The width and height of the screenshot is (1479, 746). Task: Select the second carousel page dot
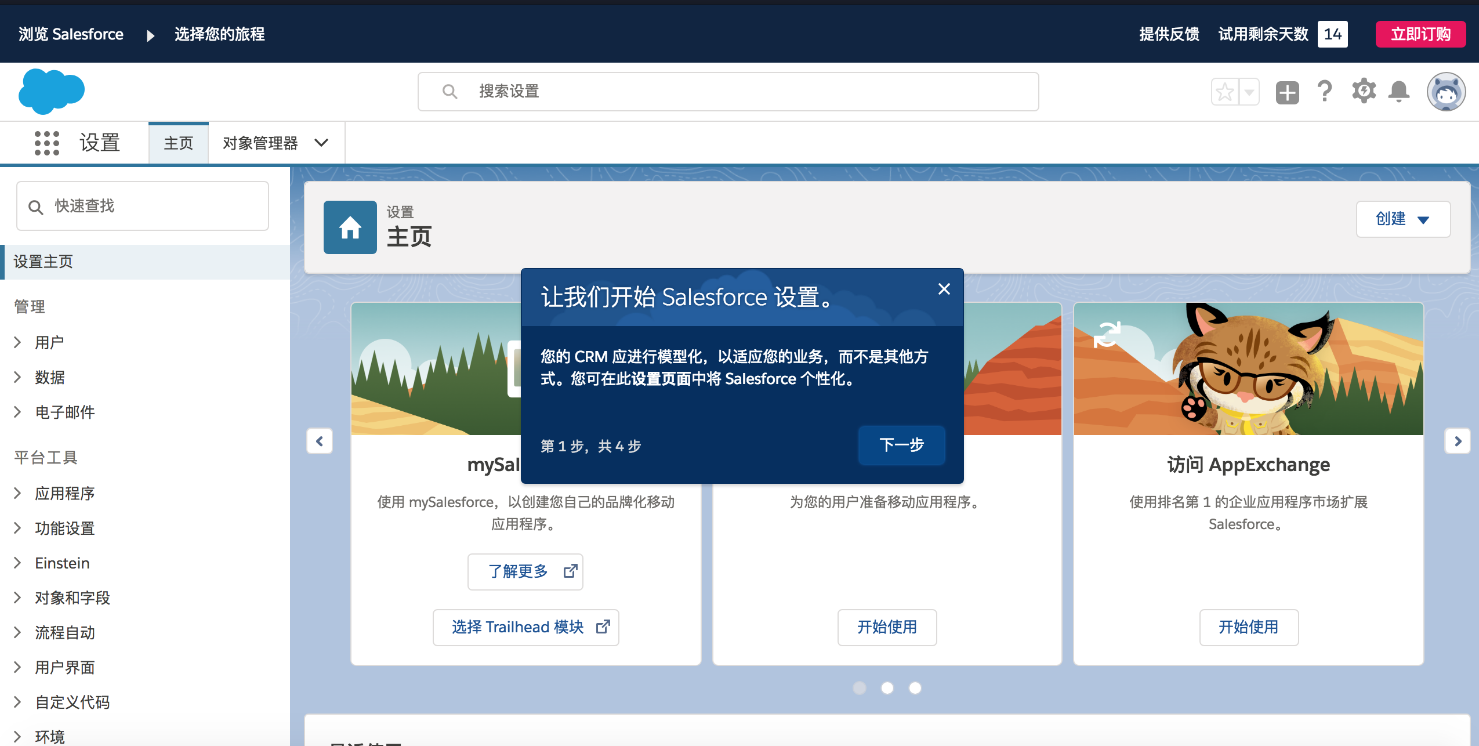[x=887, y=688]
